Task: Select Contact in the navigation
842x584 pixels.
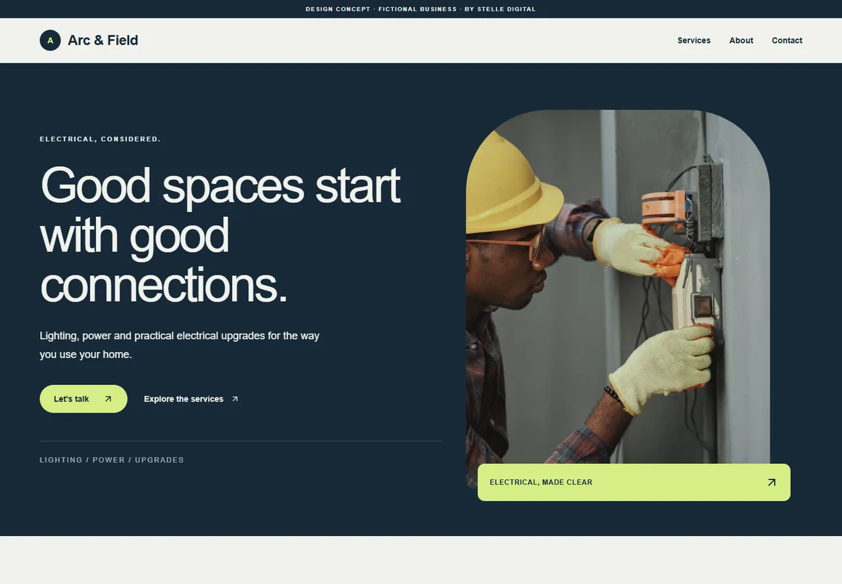Action: [x=787, y=40]
